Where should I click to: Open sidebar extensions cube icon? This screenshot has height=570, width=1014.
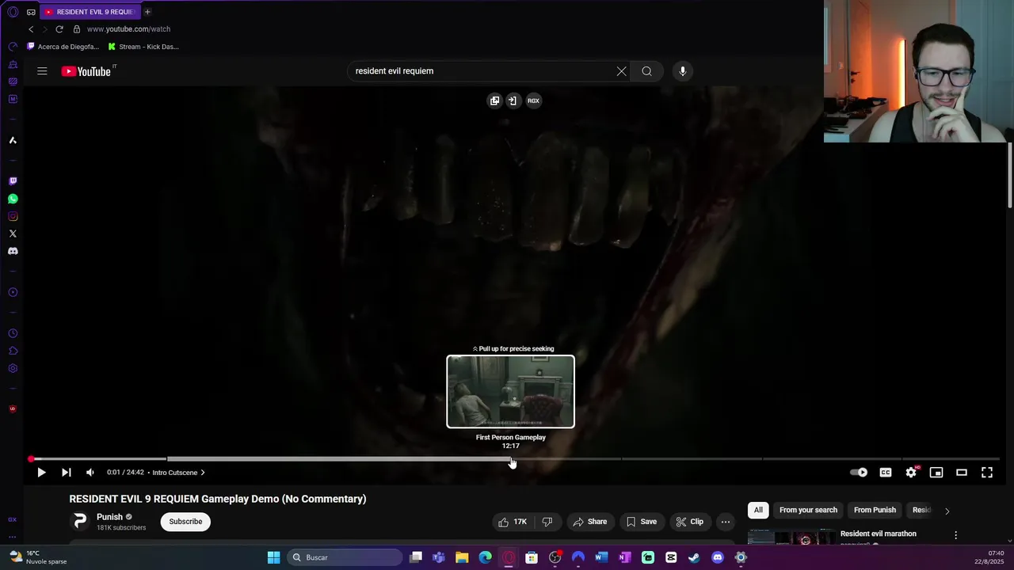(x=13, y=351)
